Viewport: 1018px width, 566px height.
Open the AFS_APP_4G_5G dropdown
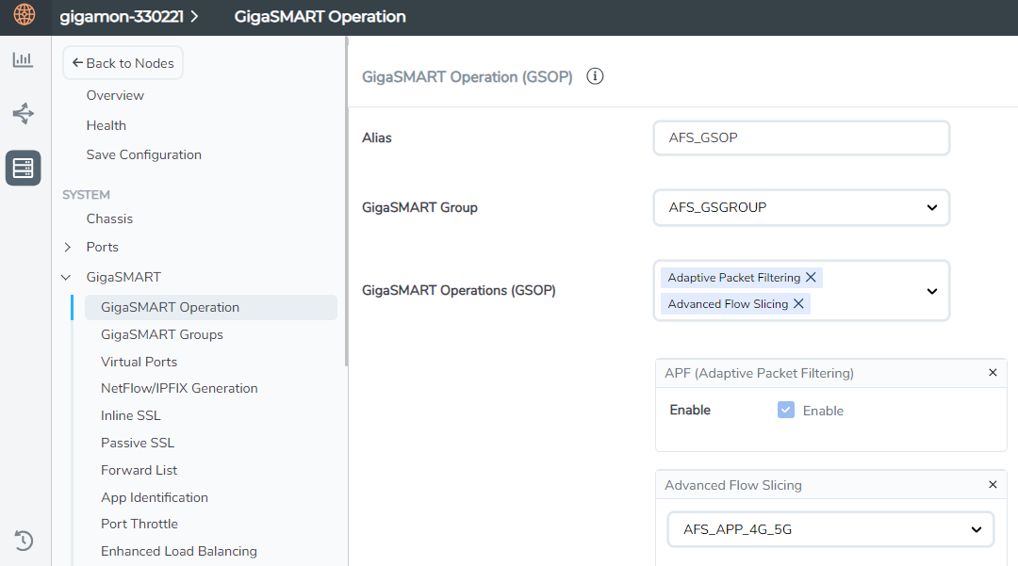point(830,529)
